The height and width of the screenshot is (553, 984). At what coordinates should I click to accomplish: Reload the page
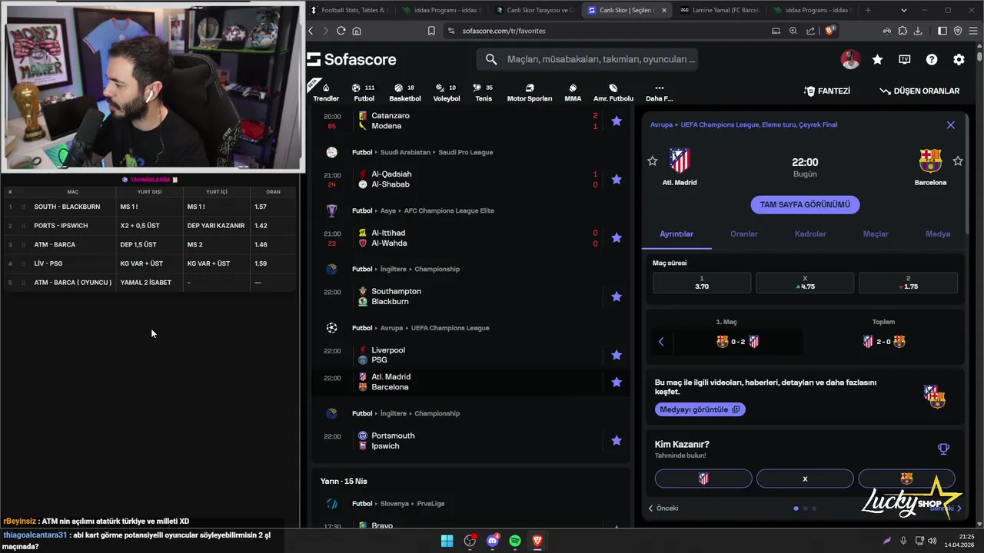click(x=341, y=31)
